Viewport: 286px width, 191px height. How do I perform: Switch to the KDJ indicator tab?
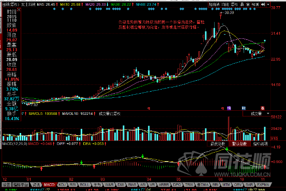click(x=62, y=185)
